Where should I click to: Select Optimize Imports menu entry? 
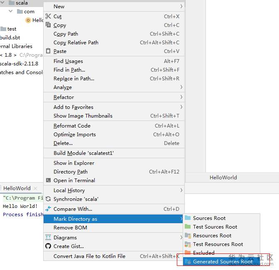pyautogui.click(x=114, y=134)
